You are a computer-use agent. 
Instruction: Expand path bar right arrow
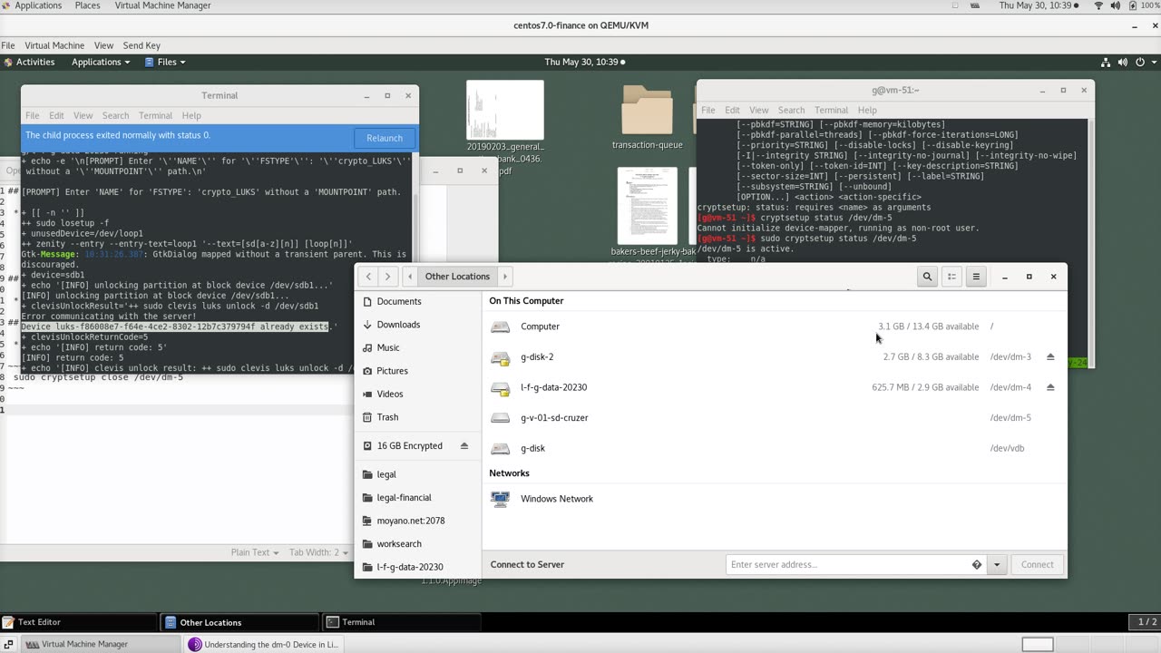point(504,277)
